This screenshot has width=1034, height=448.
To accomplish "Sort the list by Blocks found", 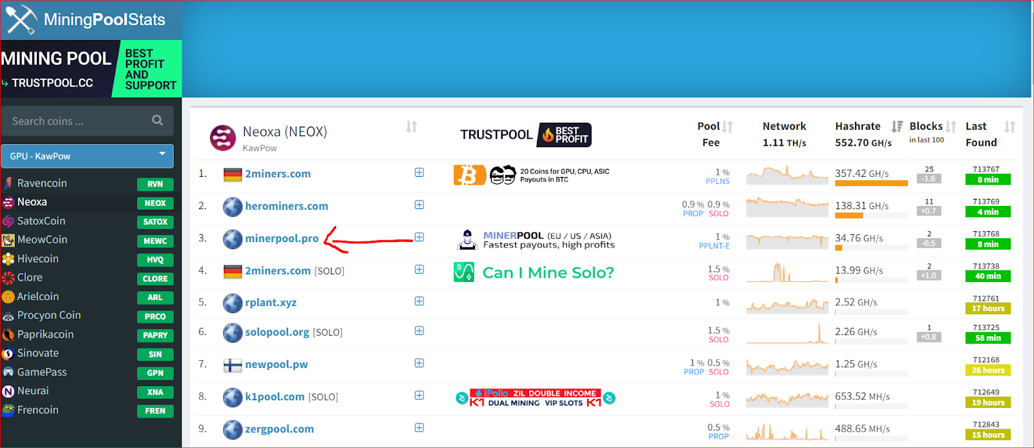I will (x=951, y=127).
